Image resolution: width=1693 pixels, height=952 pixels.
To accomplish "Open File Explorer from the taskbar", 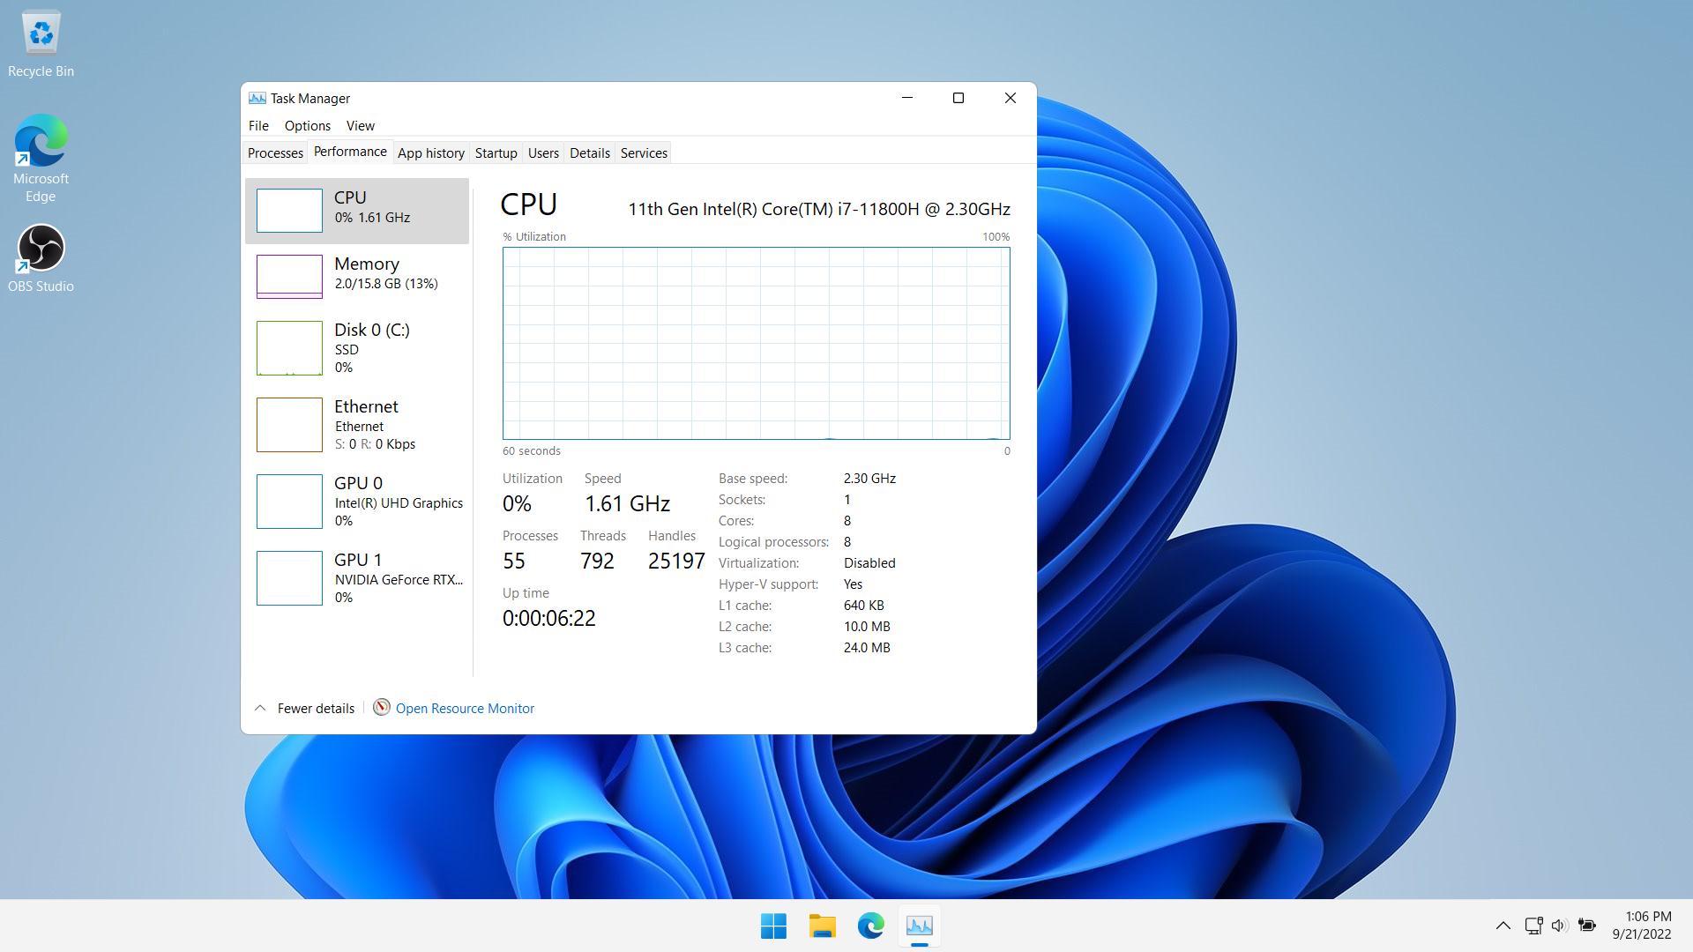I will pyautogui.click(x=822, y=926).
